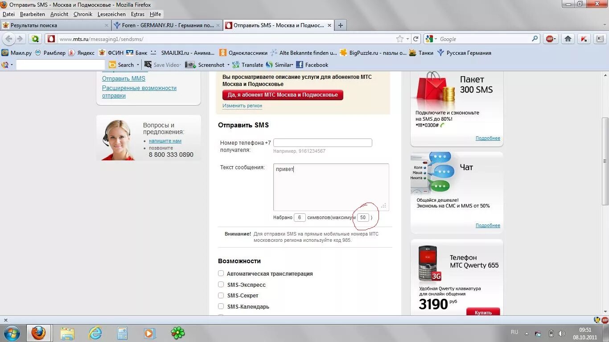Enable SMS-Секрет checkbox

[x=221, y=295]
